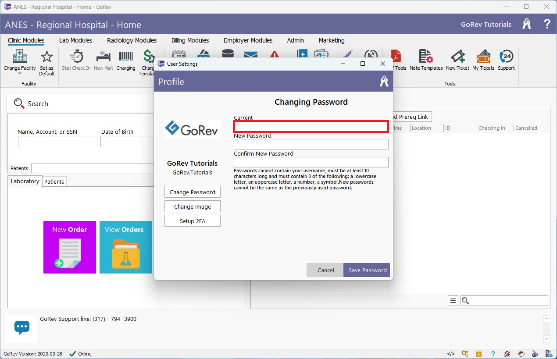Click the Setup 2FA button

pos(193,221)
